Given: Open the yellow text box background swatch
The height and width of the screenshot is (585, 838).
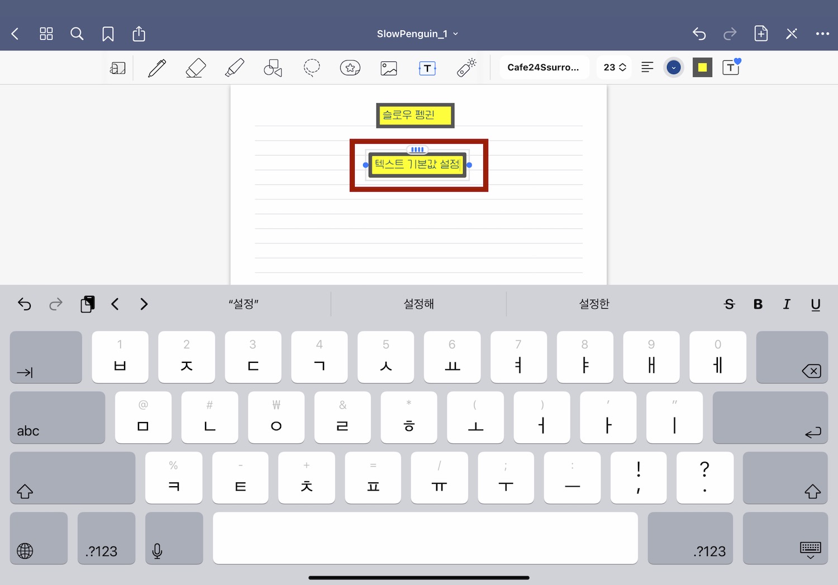Looking at the screenshot, I should click(x=702, y=68).
